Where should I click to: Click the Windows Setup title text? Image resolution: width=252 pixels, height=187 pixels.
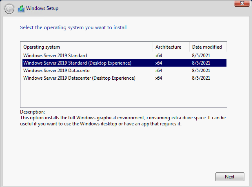[x=42, y=8]
